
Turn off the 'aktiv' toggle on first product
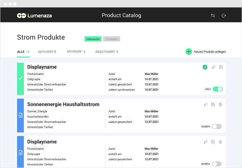pyautogui.click(x=217, y=89)
